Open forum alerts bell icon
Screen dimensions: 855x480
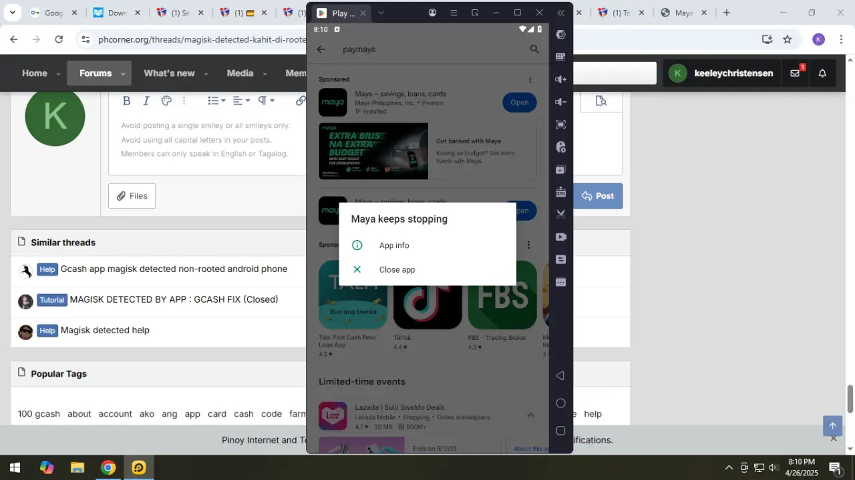pos(822,73)
